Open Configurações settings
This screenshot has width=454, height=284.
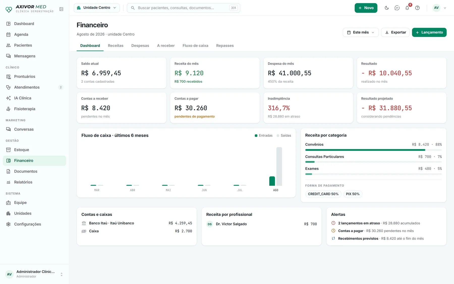pyautogui.click(x=34, y=224)
